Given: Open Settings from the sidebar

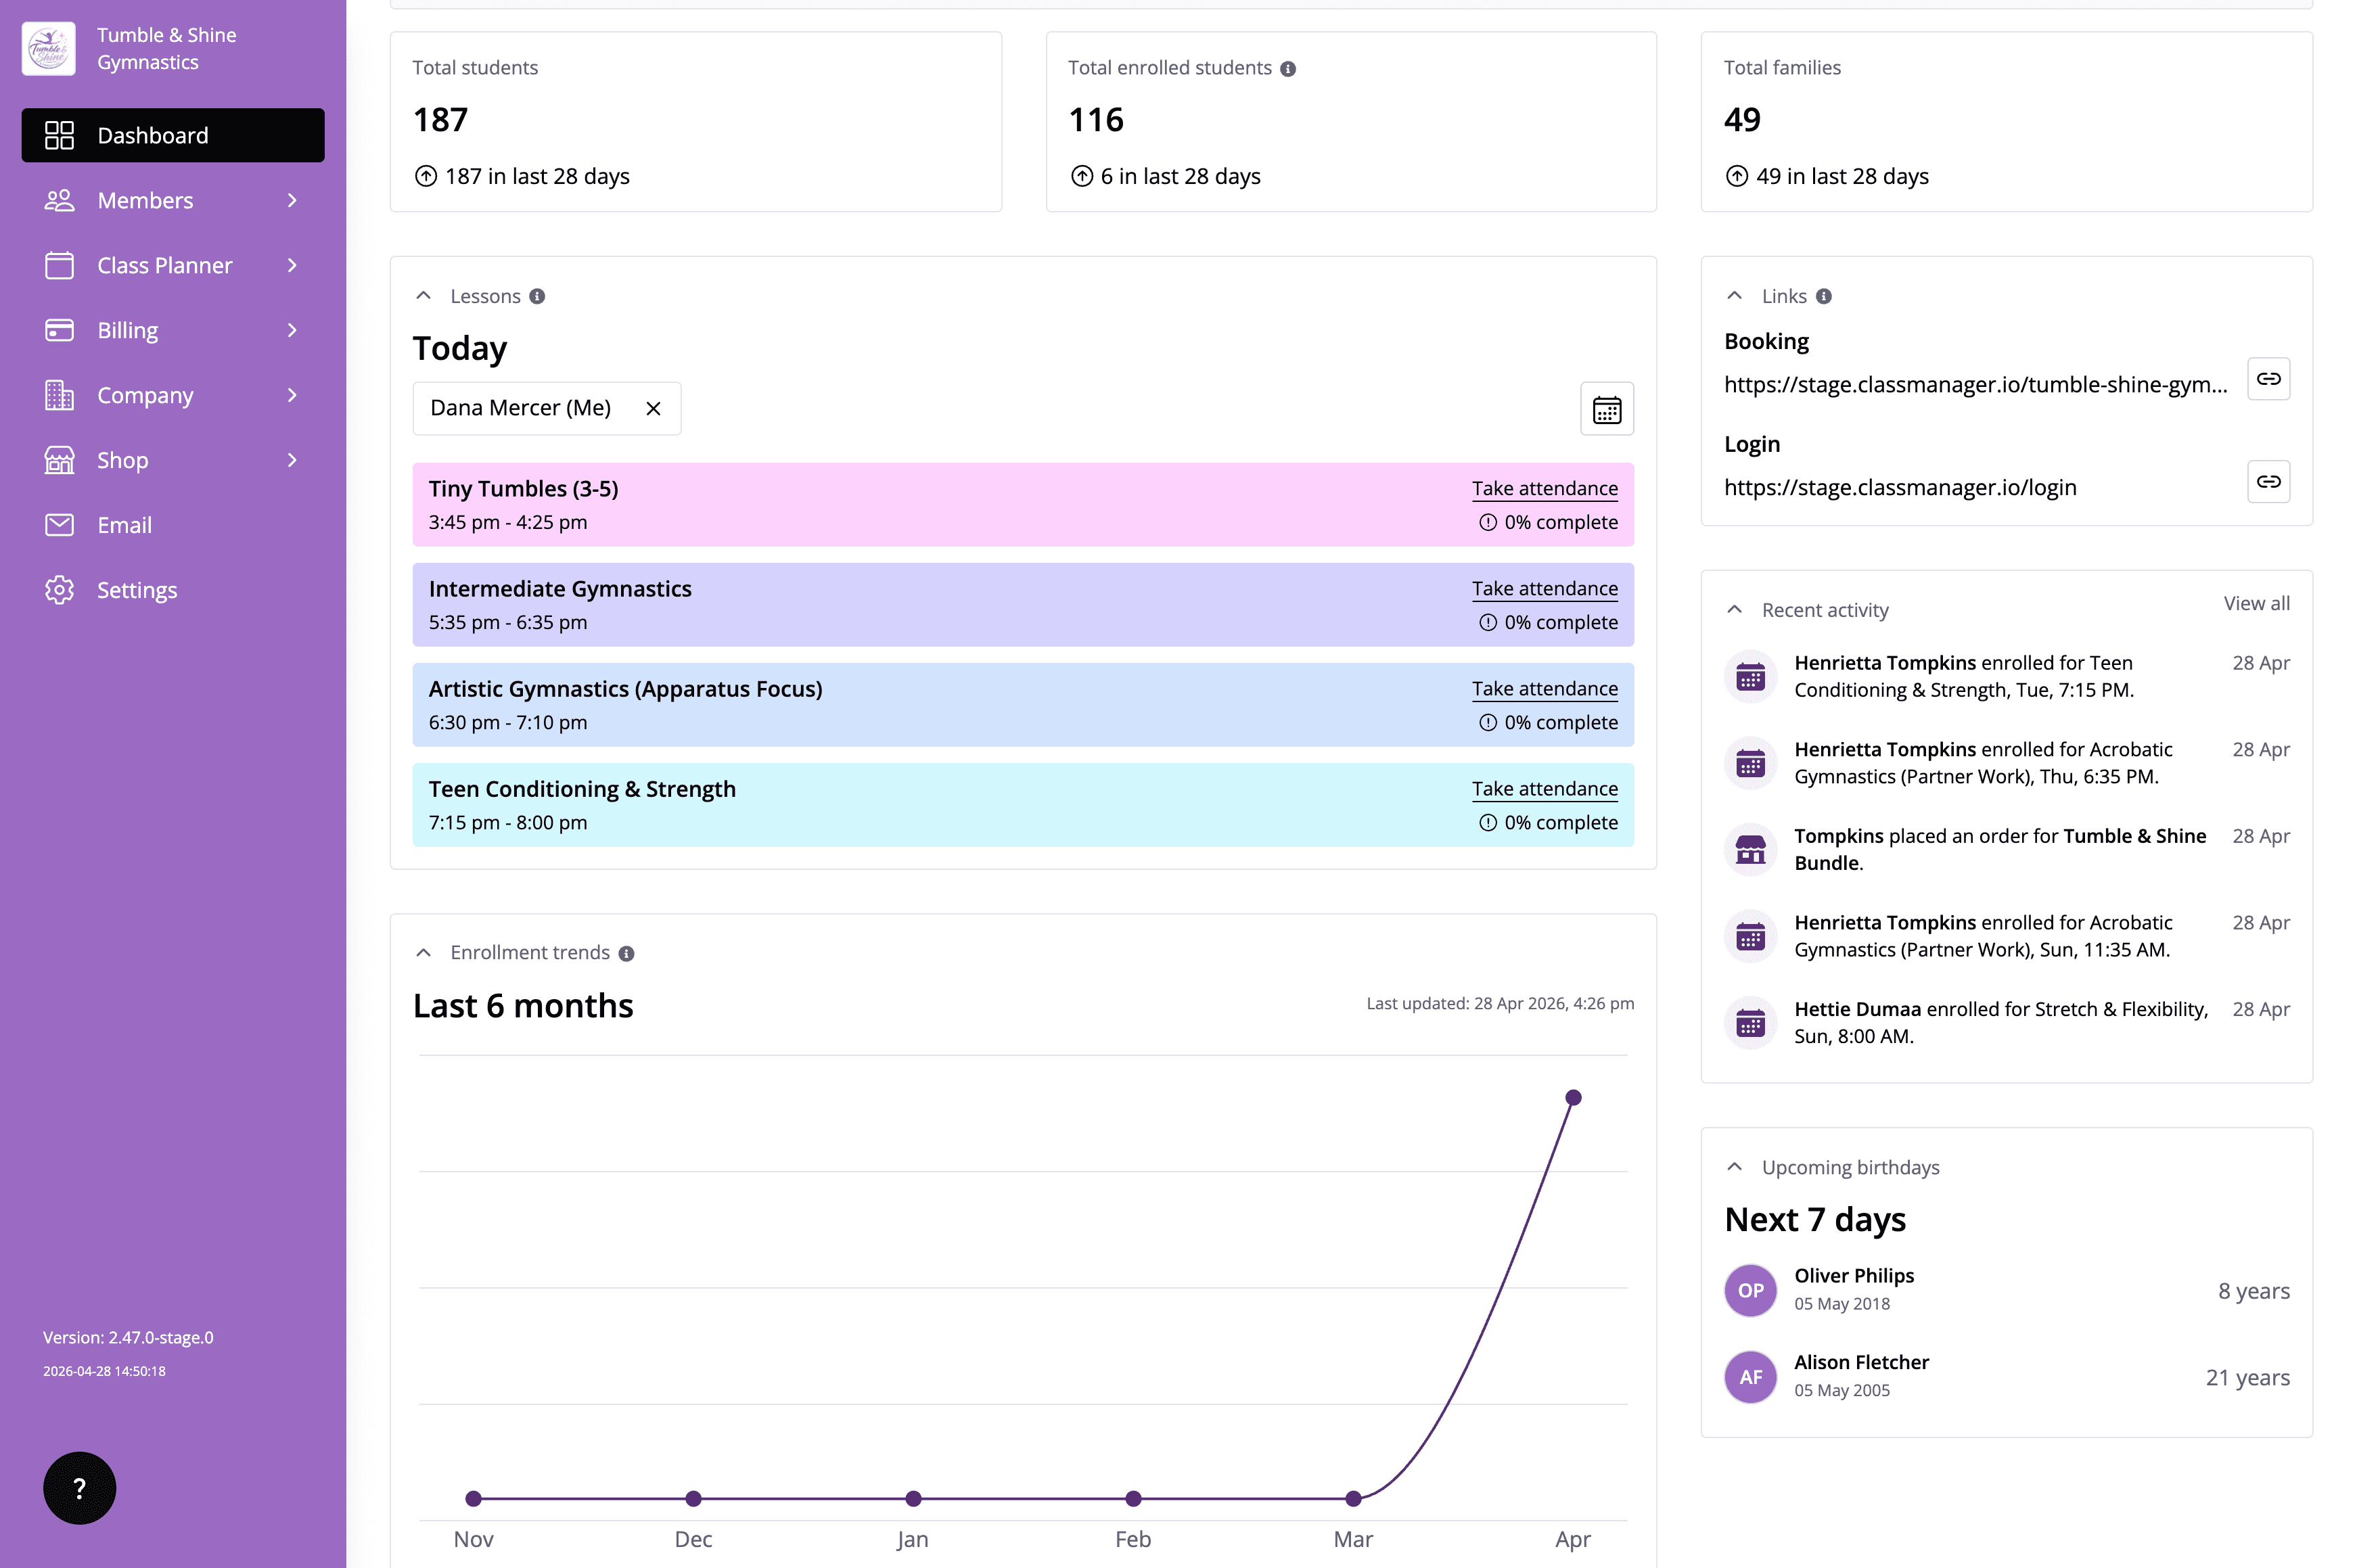Looking at the screenshot, I should 136,590.
